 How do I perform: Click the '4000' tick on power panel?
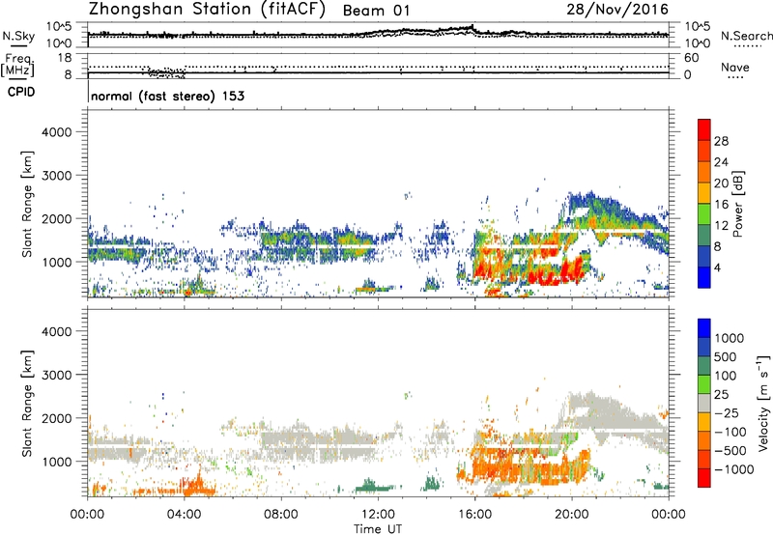[56, 132]
